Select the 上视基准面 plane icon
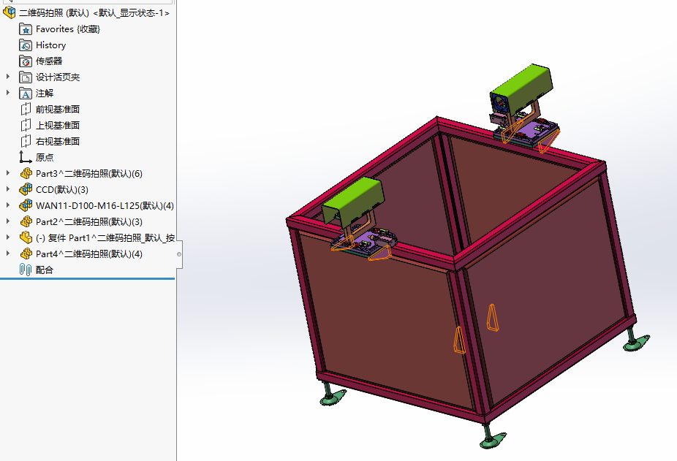Image resolution: width=677 pixels, height=461 pixels. click(x=26, y=125)
